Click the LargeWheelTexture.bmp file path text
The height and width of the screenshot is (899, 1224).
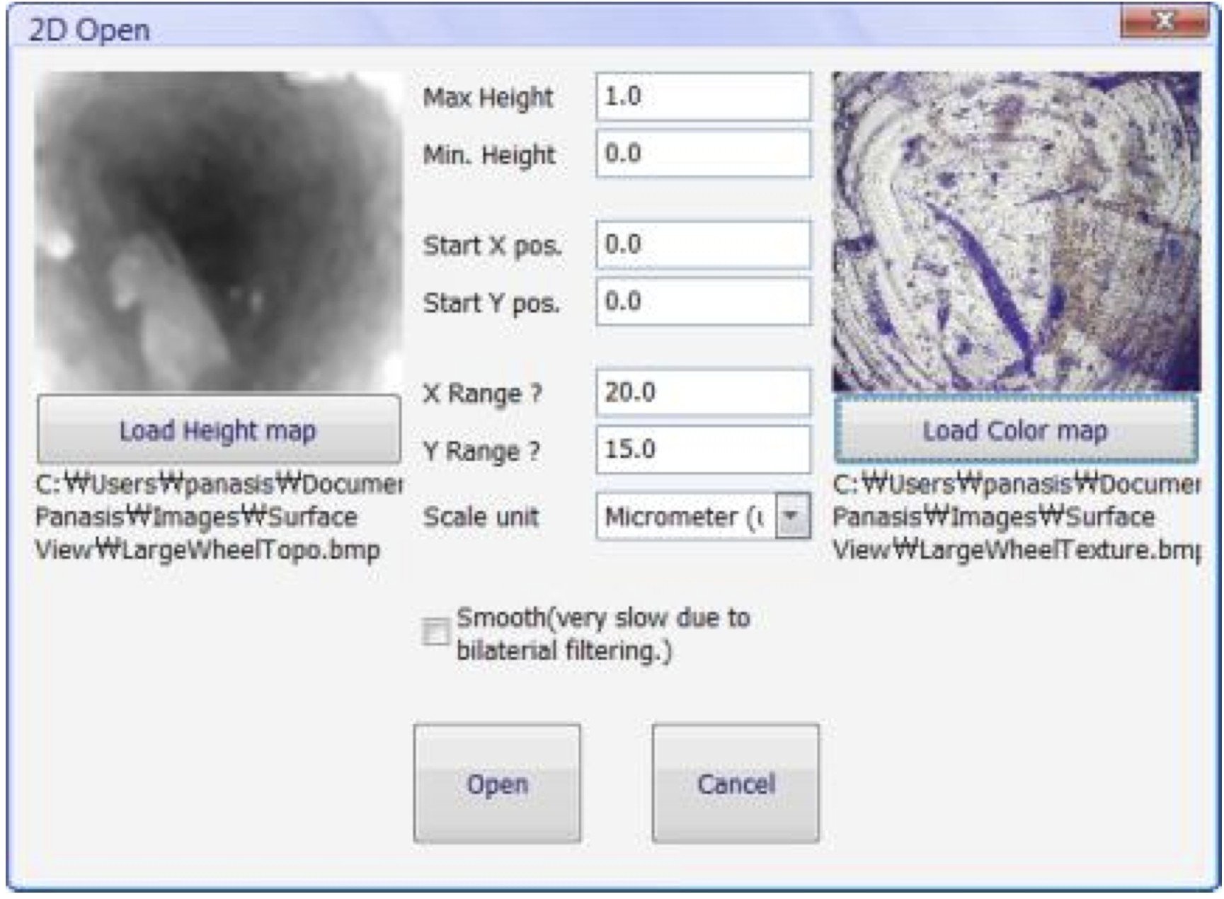[x=1017, y=517]
